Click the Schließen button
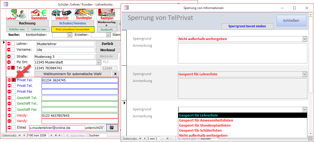314x142 pixels. 291,20
